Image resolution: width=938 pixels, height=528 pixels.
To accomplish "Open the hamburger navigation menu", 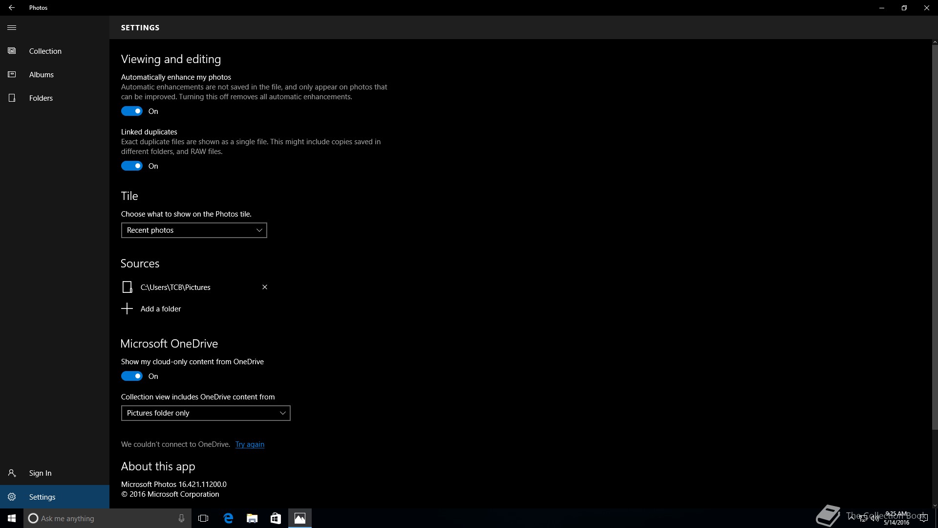I will pos(12,27).
